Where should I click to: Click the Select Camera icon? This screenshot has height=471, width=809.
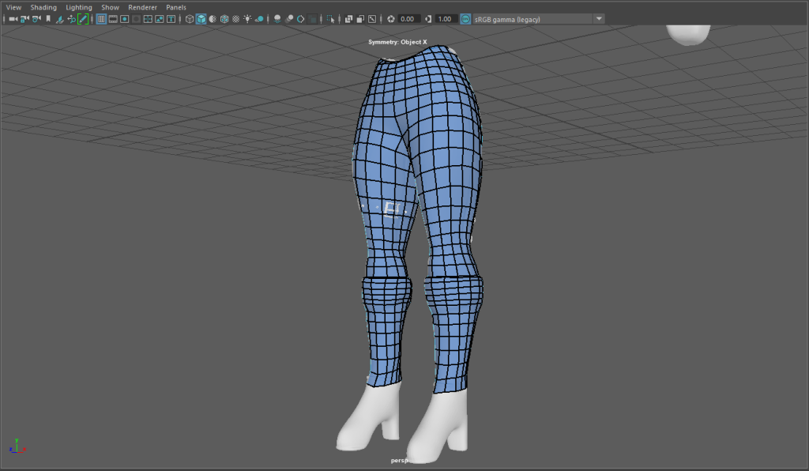(x=13, y=19)
